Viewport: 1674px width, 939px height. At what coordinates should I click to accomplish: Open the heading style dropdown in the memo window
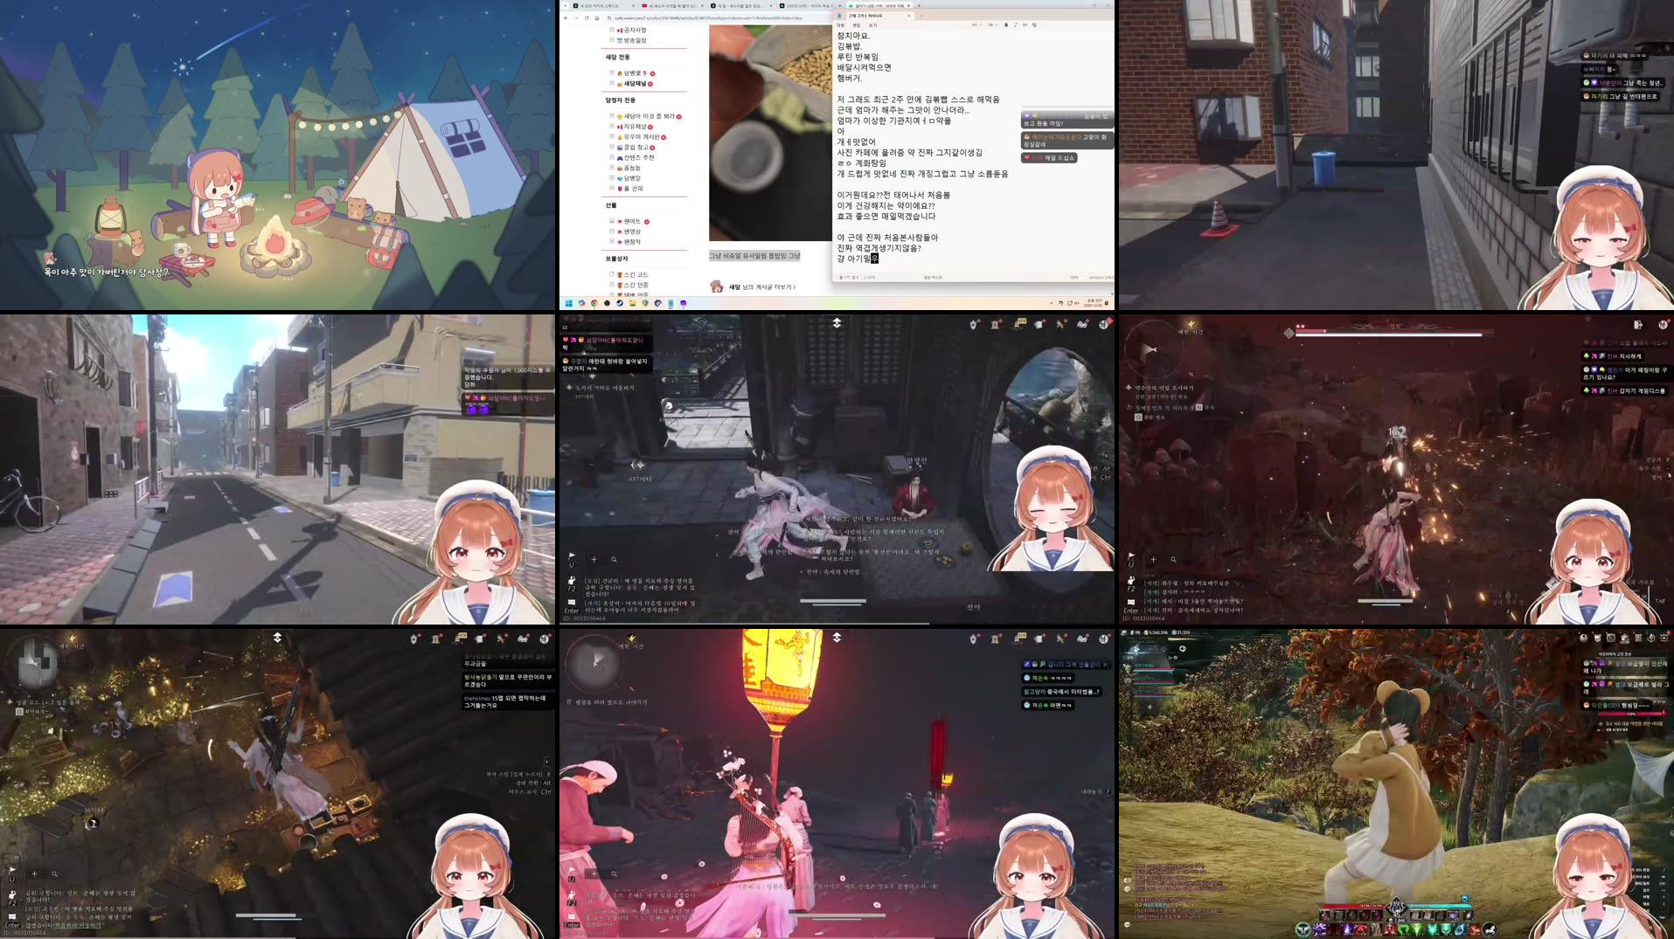click(x=976, y=25)
